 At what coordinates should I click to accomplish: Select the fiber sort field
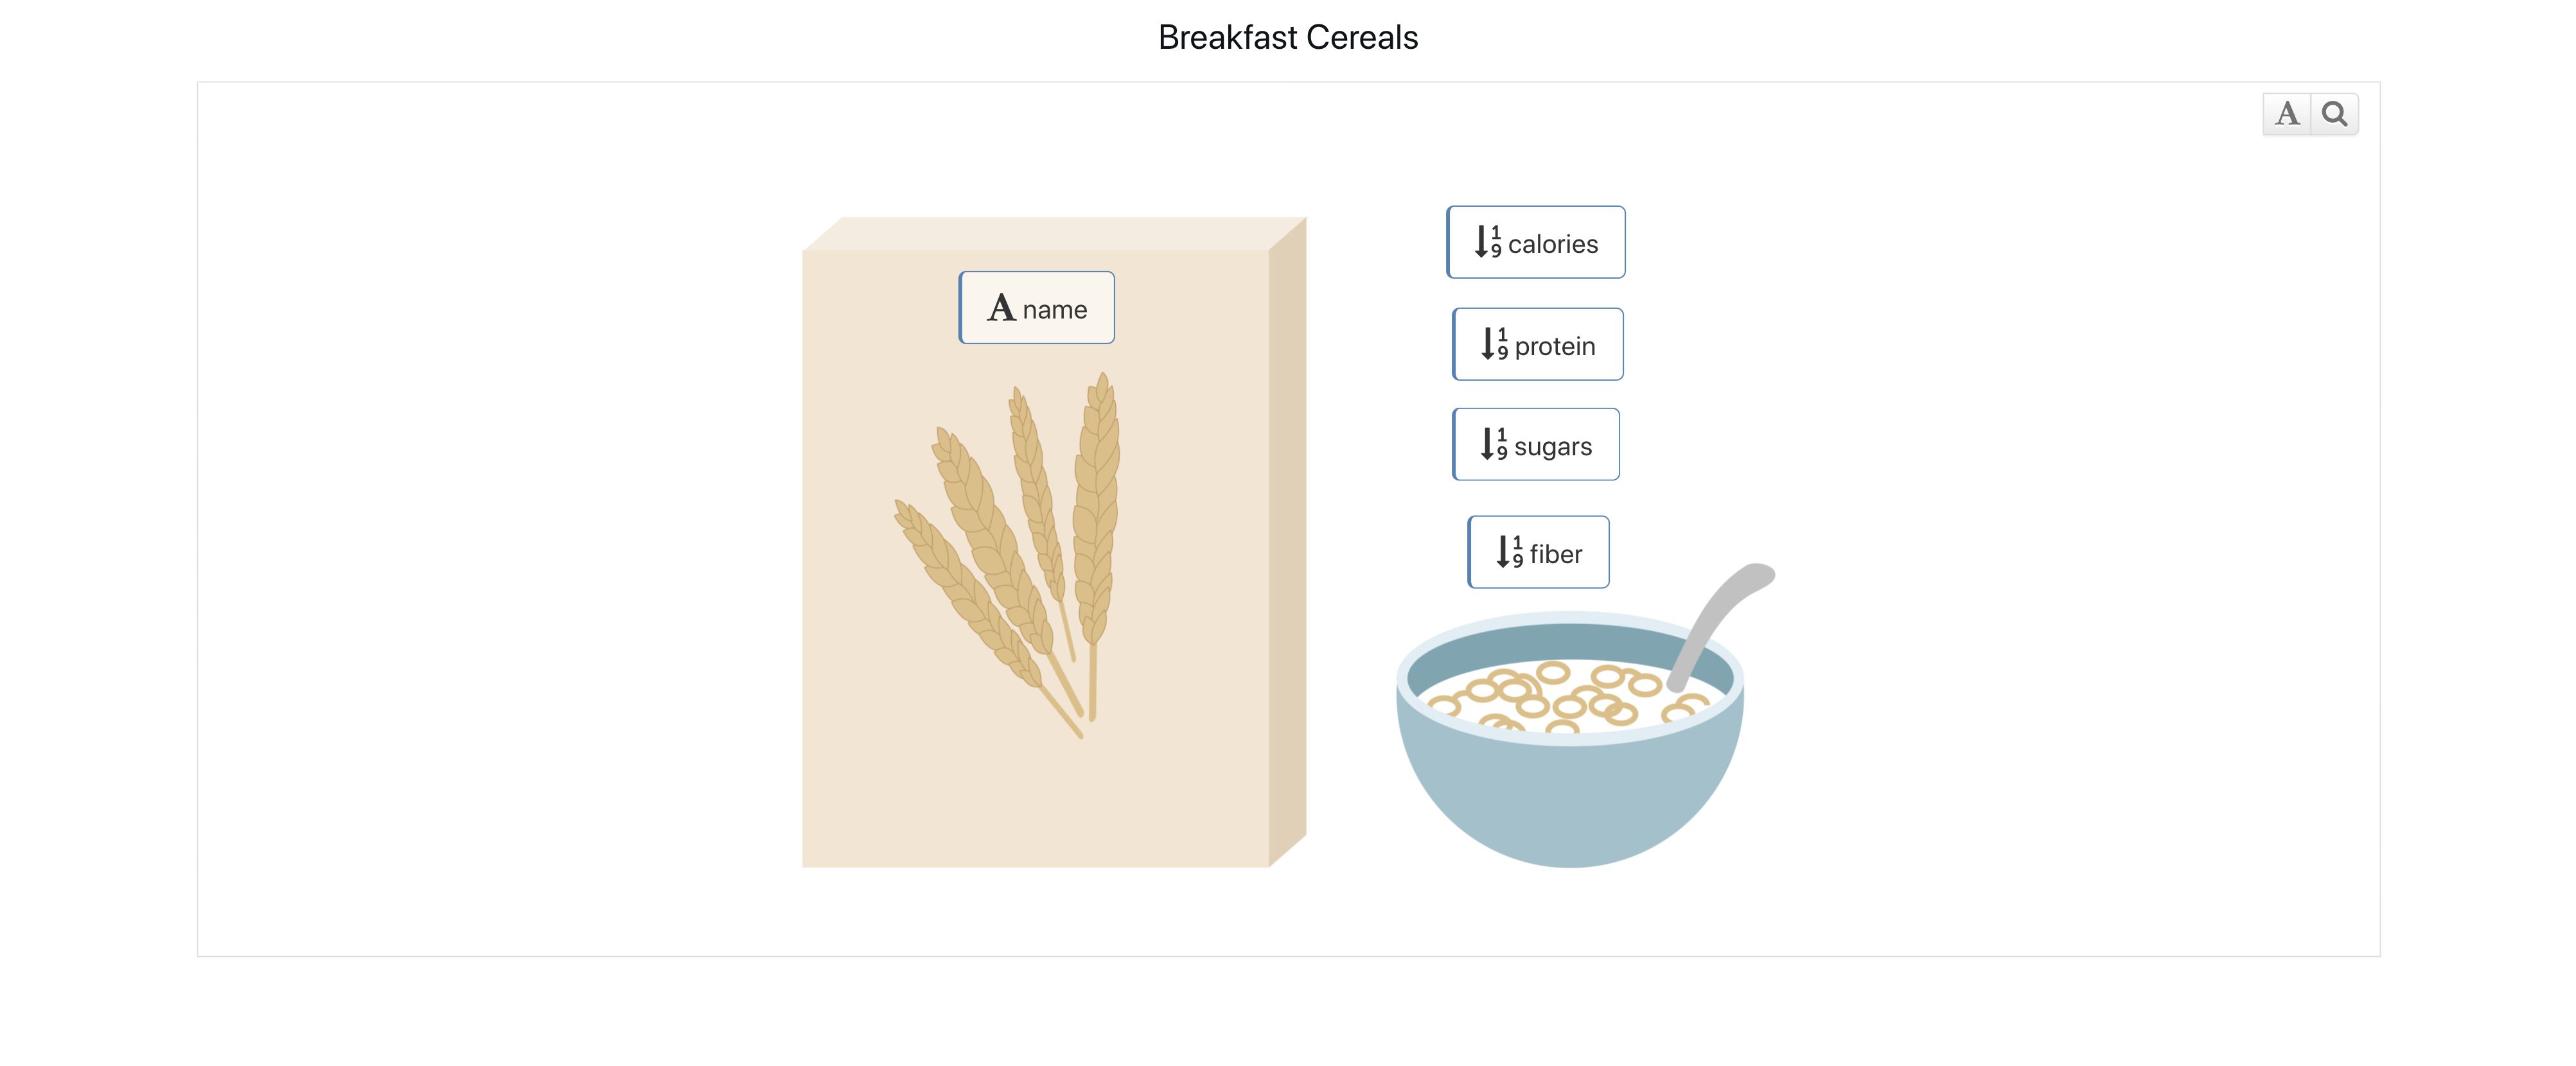[1539, 553]
